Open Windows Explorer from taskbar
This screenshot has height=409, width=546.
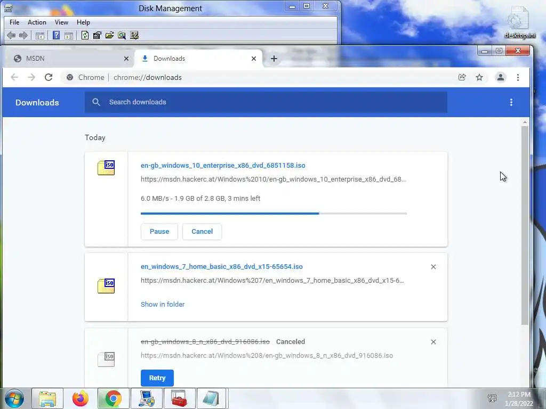pos(47,398)
